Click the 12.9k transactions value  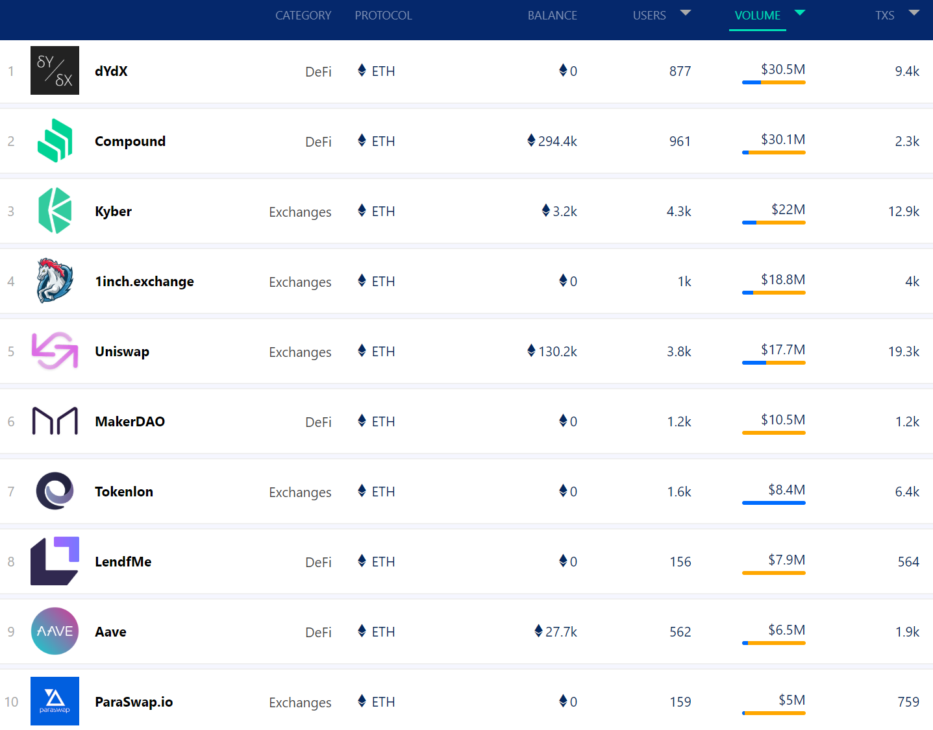tap(904, 211)
